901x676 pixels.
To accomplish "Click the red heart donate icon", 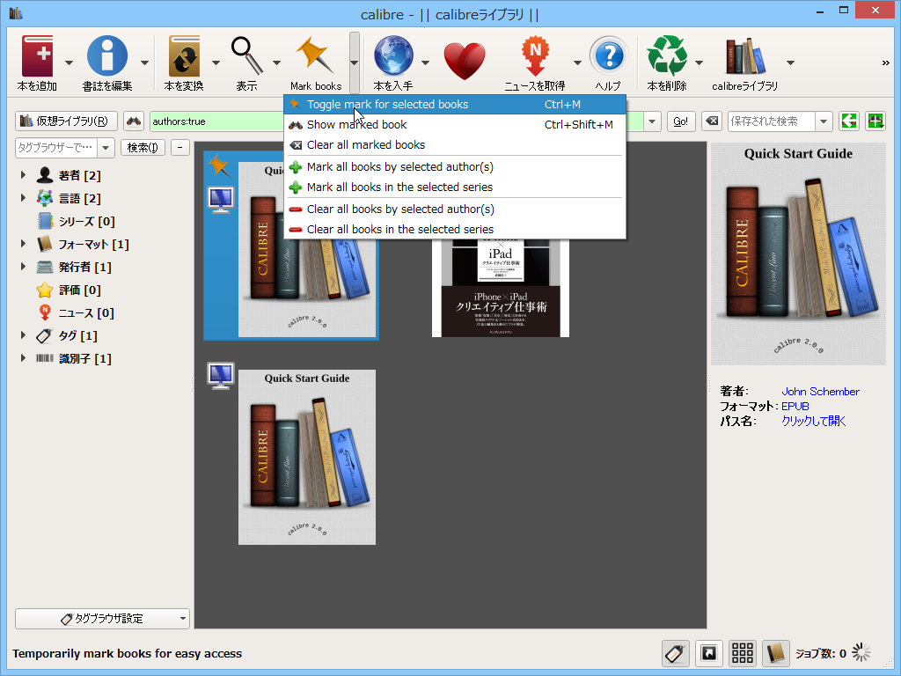I will point(465,62).
